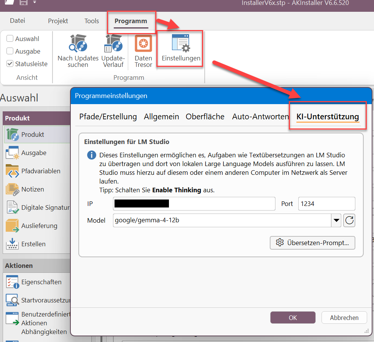Click the Nach Updates suchen icon
The image size is (374, 342).
pos(78,43)
